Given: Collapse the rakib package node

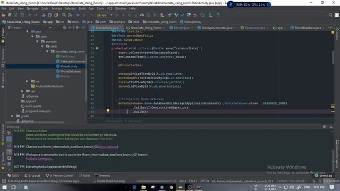Looking at the screenshot, I should [42, 47].
